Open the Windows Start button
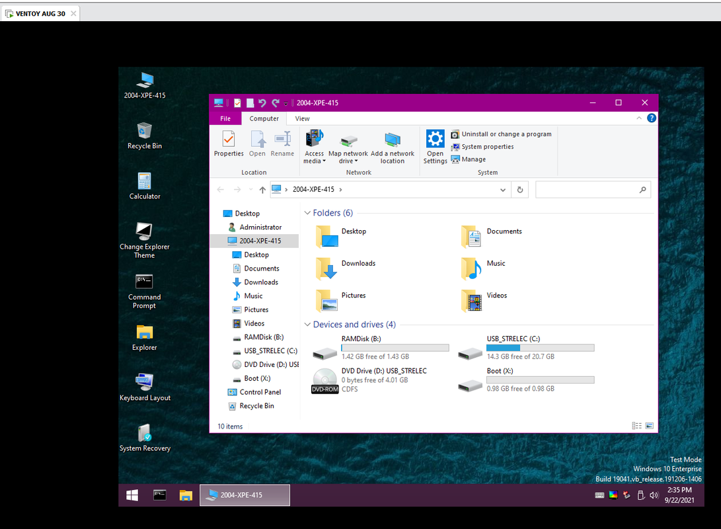Image resolution: width=721 pixels, height=529 pixels. pyautogui.click(x=132, y=495)
